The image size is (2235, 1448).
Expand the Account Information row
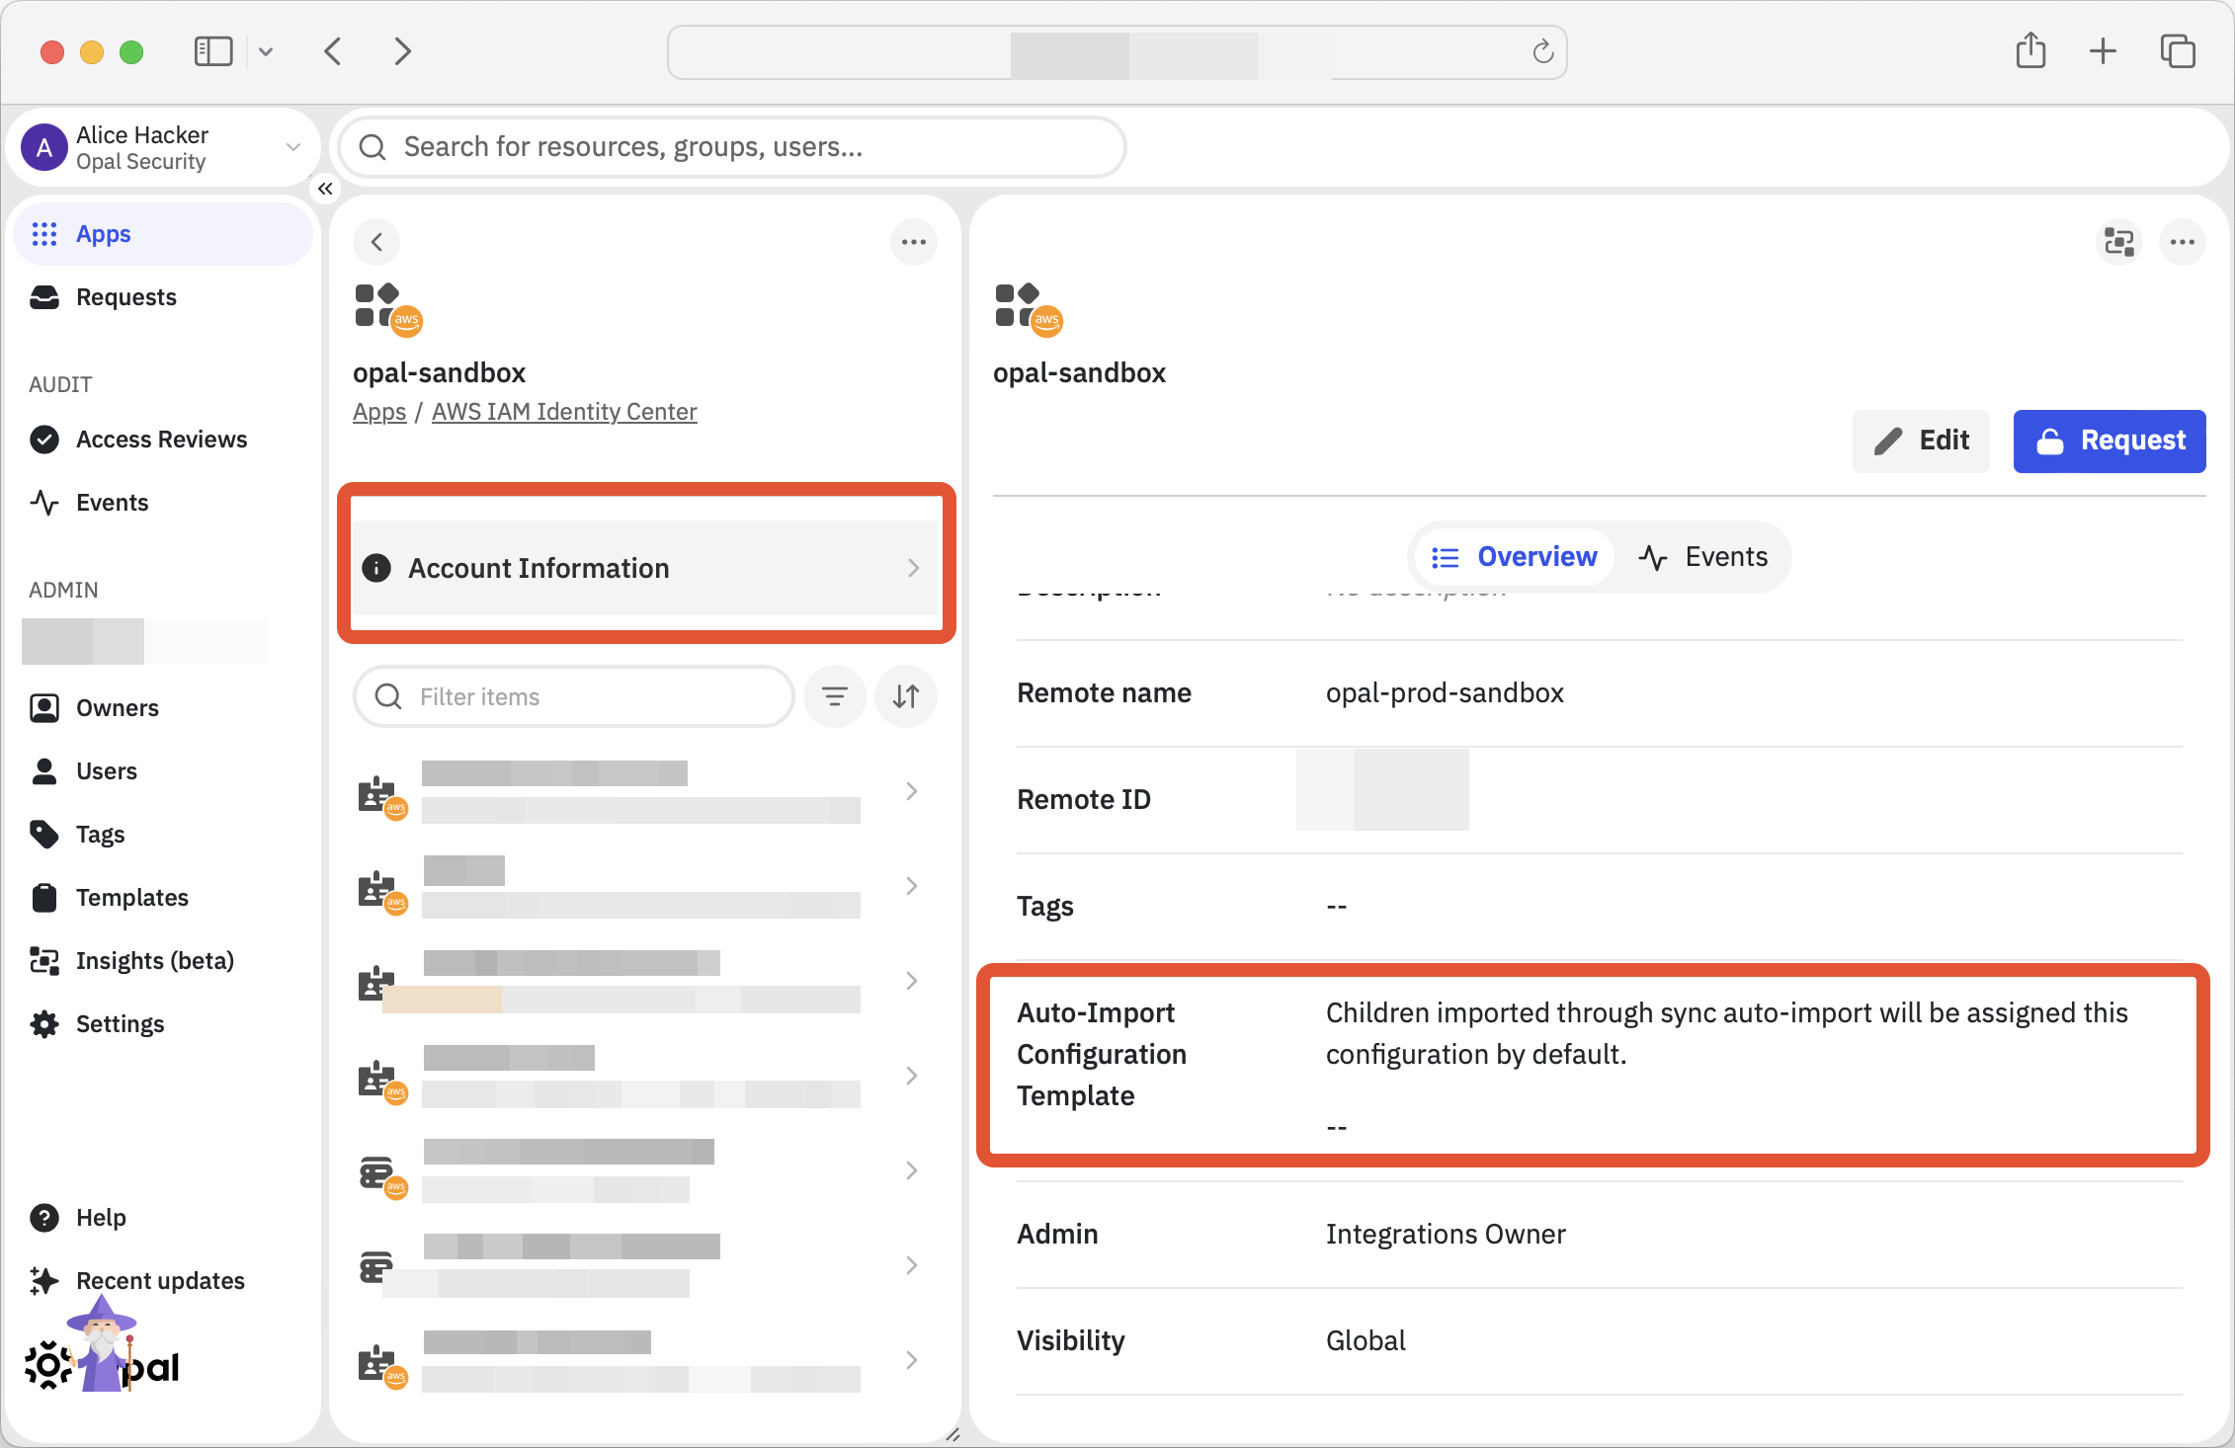(646, 568)
